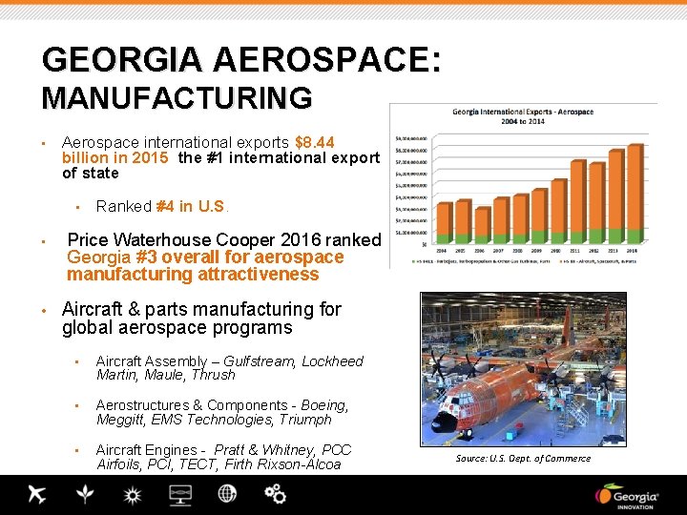The width and height of the screenshot is (687, 515).
Task: Click 'Aircraft & parts manufacturing for' line
Action: 201,309
